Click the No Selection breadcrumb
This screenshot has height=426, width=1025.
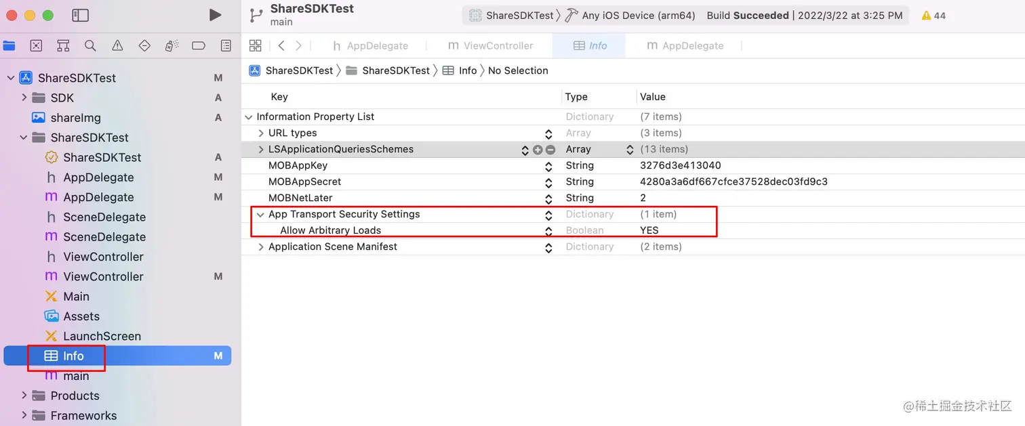(518, 70)
